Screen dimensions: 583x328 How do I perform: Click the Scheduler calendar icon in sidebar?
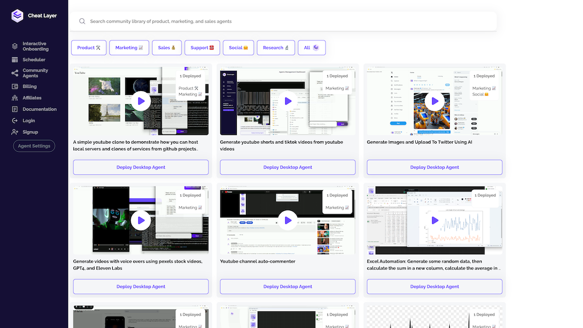click(15, 60)
